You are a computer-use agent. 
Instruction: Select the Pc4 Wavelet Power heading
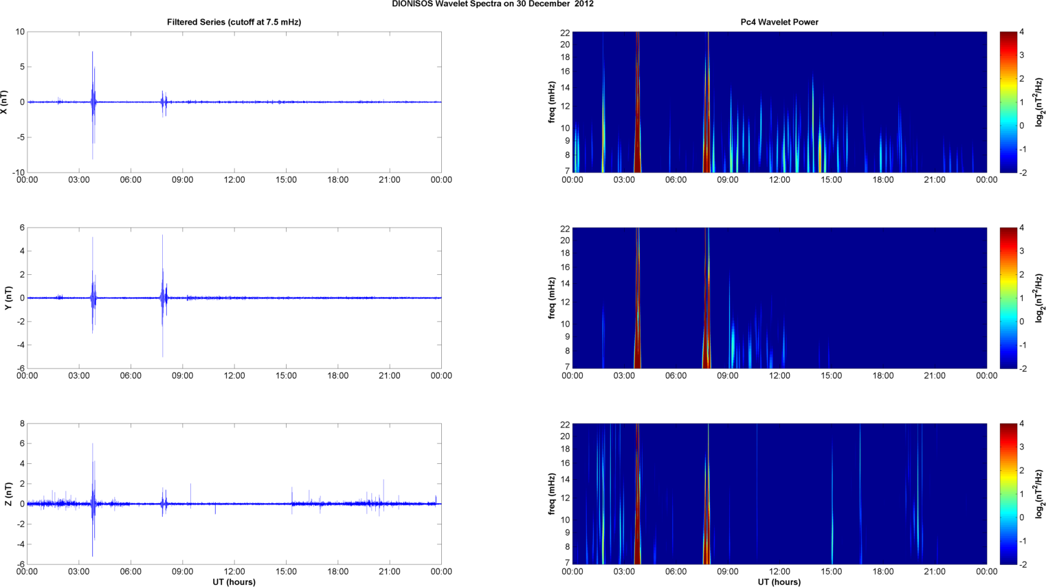pyautogui.click(x=779, y=22)
